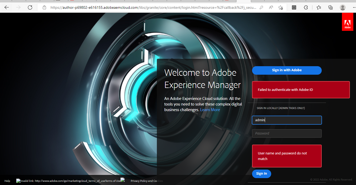356x185 pixels.
Task: Open the browser profile avatar
Action: click(342, 7)
